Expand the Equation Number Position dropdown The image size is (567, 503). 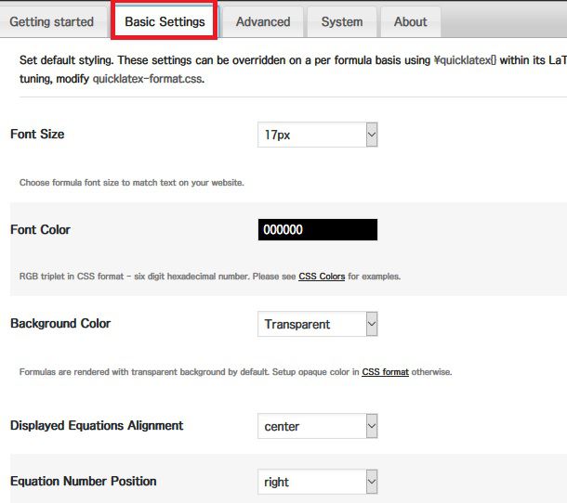(318, 482)
